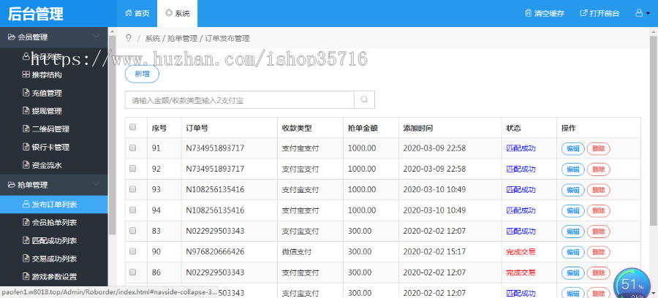Click the grid icon beside 推荐结构
The image size is (658, 298).
(x=26, y=74)
